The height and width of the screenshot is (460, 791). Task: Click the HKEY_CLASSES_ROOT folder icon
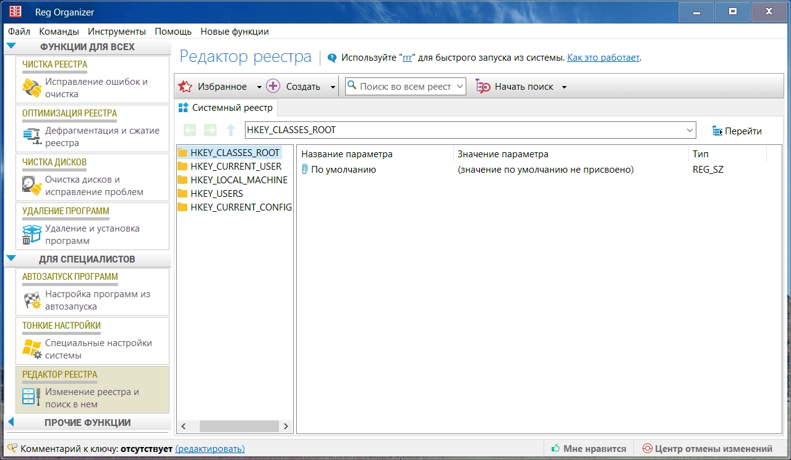(x=182, y=153)
